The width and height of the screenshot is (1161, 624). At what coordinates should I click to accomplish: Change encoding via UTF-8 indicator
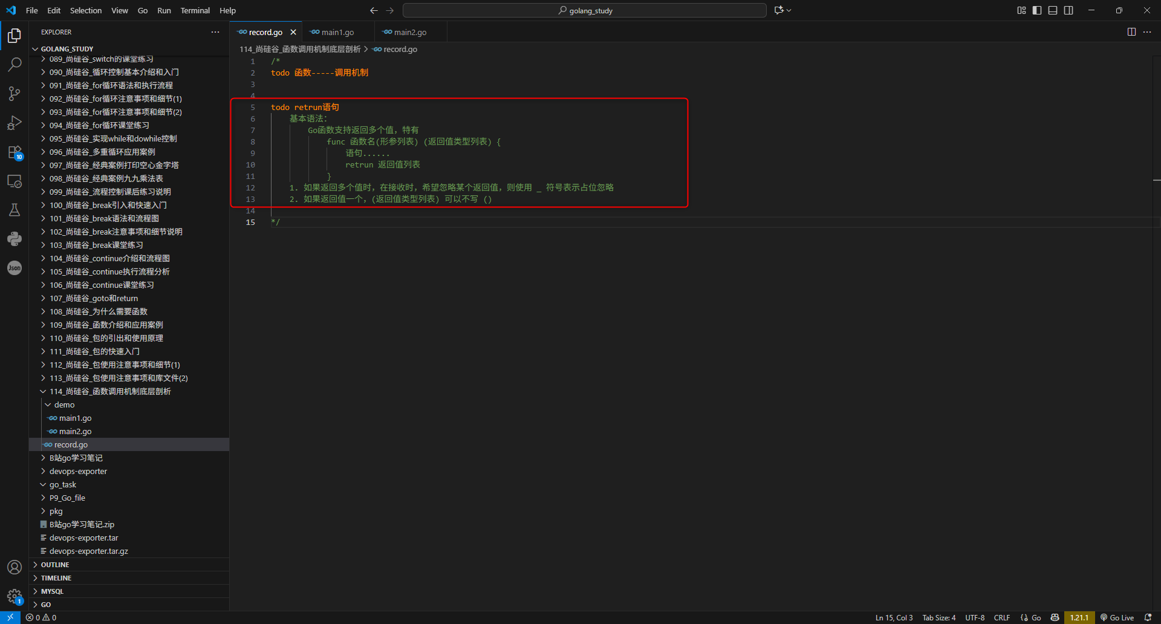(975, 617)
